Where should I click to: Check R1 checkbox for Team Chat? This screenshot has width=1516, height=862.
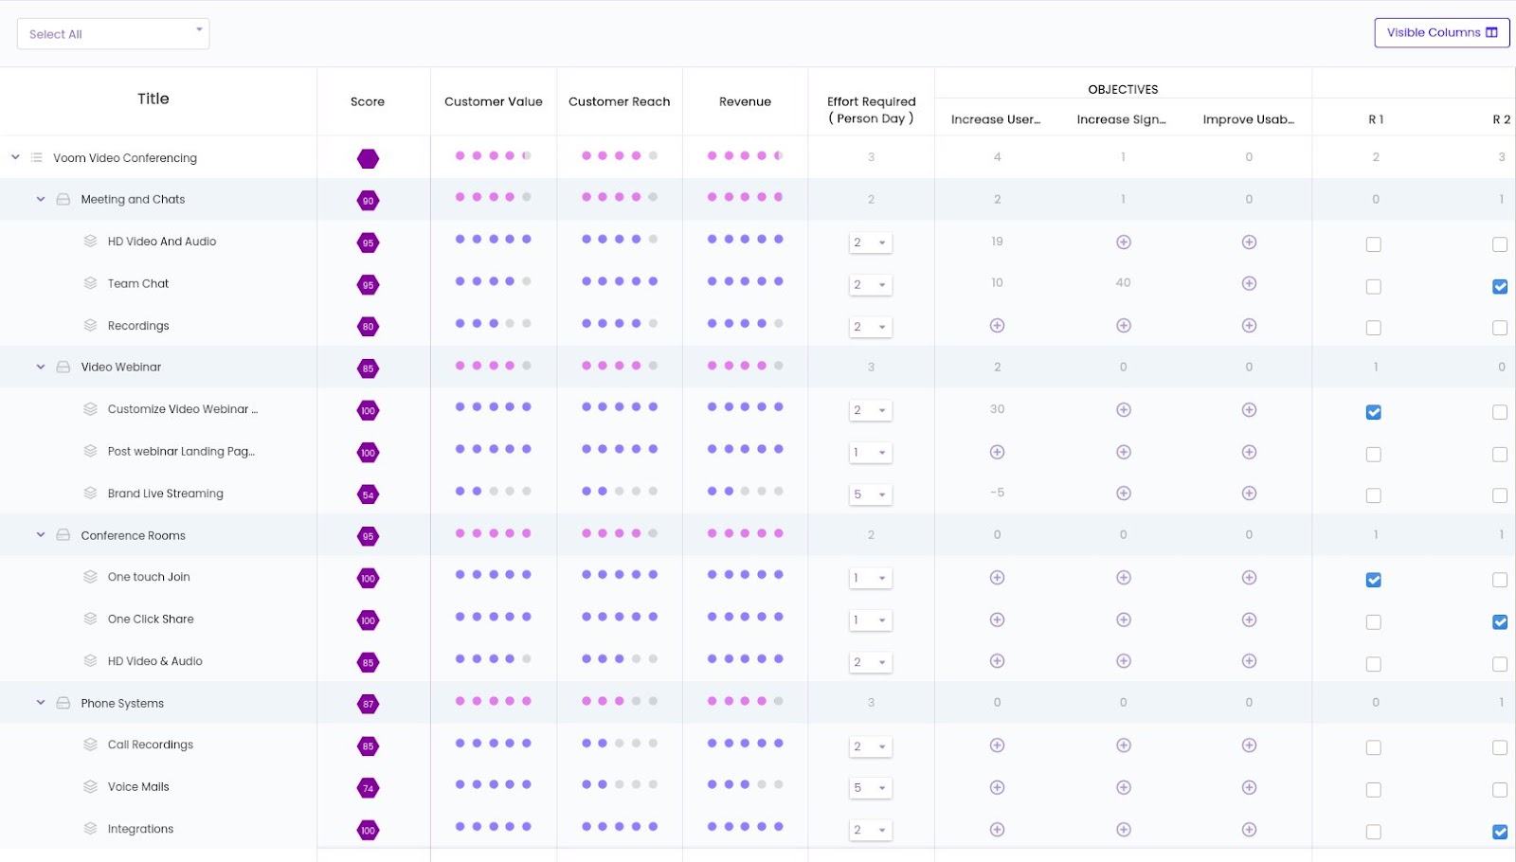[x=1373, y=286]
